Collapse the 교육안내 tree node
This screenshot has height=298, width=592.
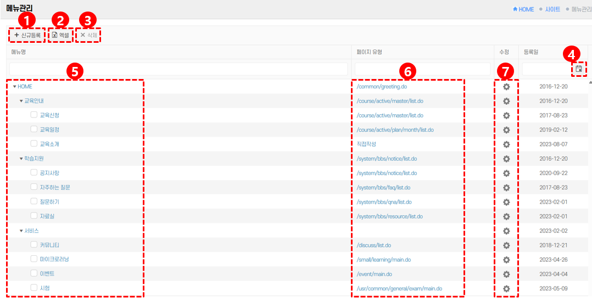[x=21, y=101]
